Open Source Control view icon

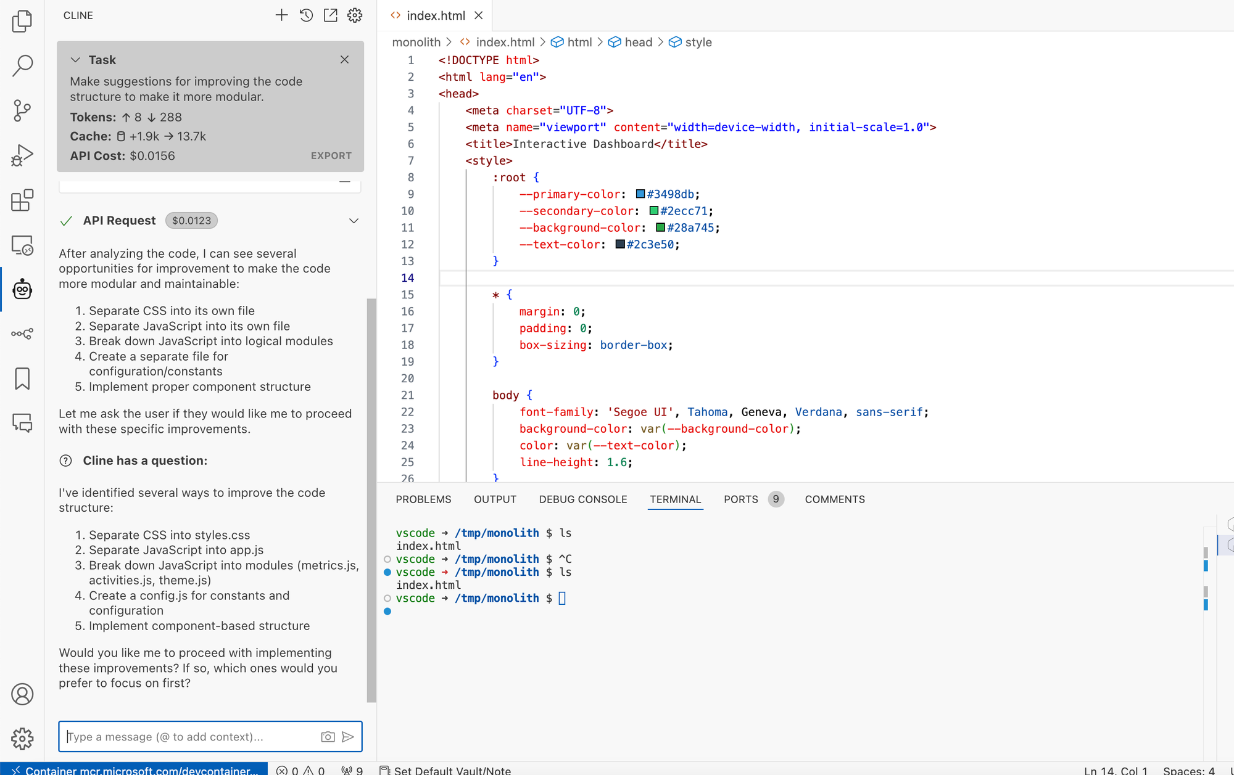(22, 110)
